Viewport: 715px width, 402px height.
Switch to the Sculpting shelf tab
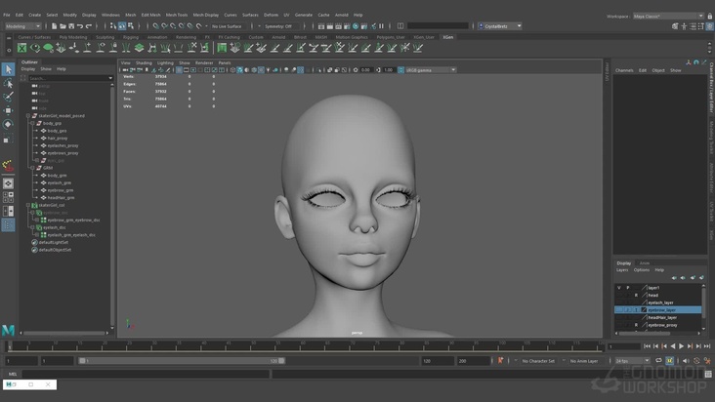[x=105, y=37]
